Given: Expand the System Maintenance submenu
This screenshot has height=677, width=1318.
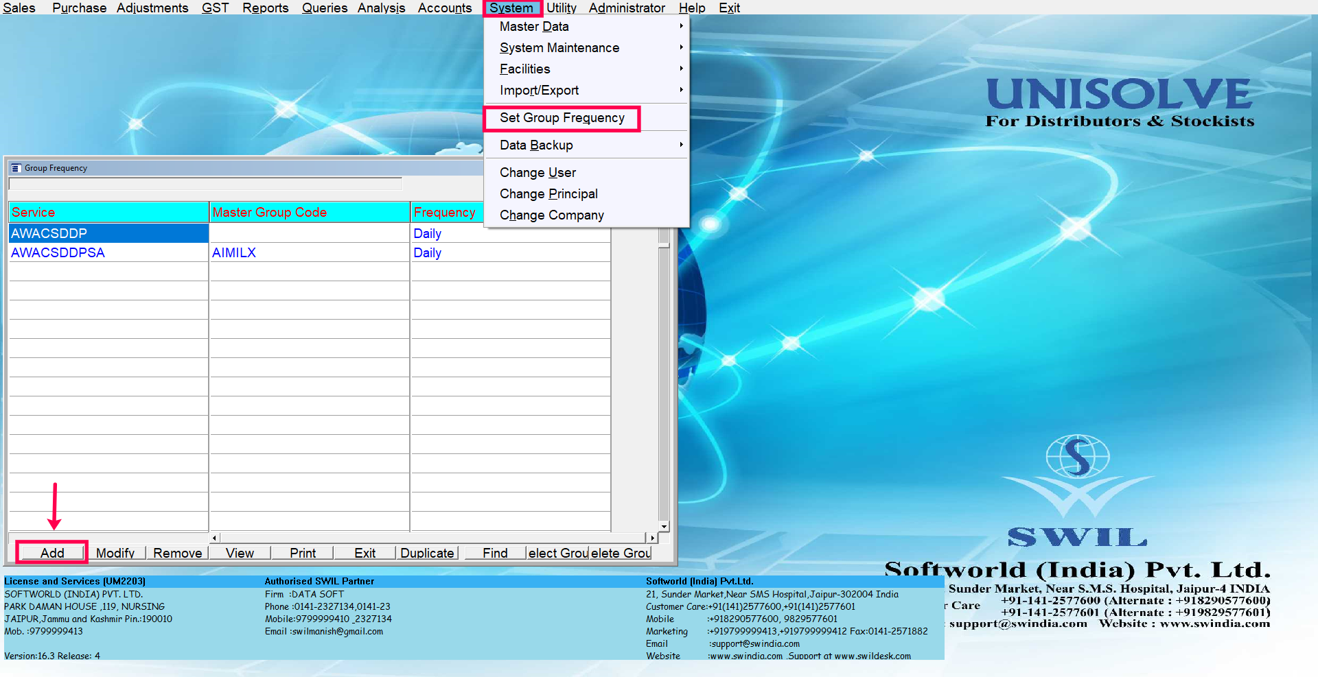Looking at the screenshot, I should point(586,47).
